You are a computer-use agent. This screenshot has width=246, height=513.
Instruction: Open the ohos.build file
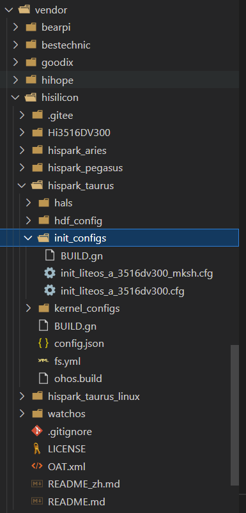click(78, 379)
